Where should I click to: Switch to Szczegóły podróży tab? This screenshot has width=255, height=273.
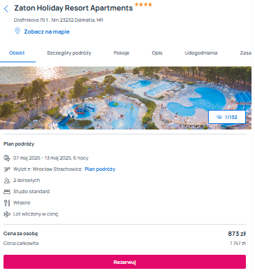point(69,53)
